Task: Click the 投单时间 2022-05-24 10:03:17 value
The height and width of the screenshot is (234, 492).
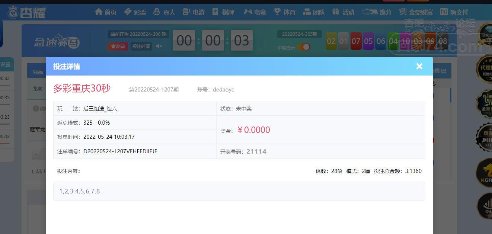Action: click(109, 137)
